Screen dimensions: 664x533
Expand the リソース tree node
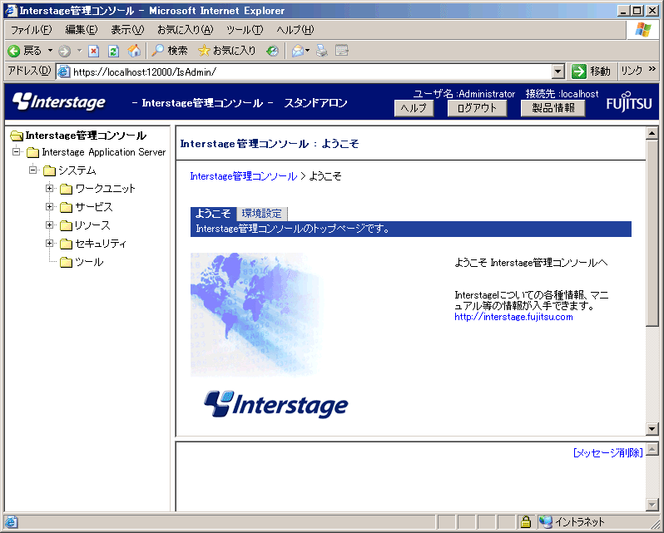point(50,225)
